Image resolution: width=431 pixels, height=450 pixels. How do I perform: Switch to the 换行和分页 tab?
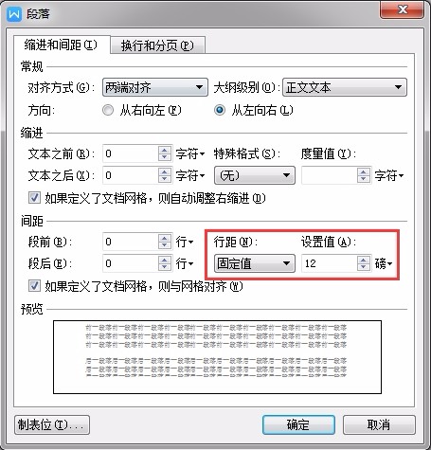click(x=158, y=45)
